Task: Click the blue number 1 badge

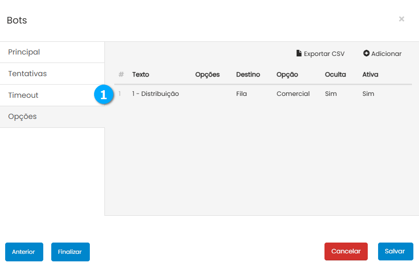Action: 103,94
